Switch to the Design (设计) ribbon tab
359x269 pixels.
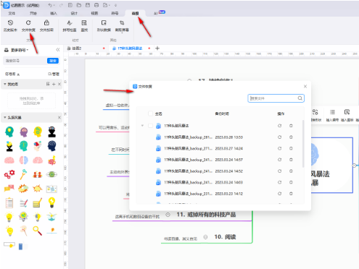74,13
